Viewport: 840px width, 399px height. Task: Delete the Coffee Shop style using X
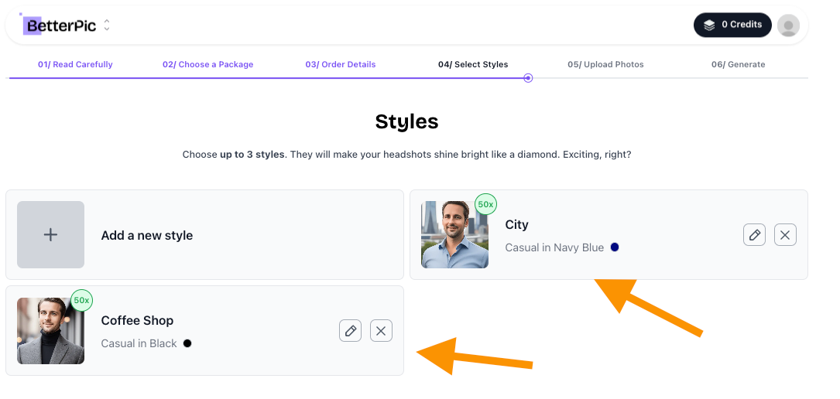[382, 331]
